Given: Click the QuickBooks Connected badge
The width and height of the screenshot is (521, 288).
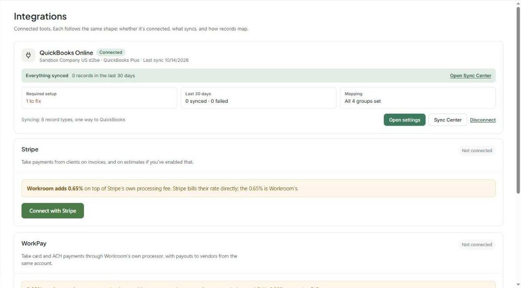Looking at the screenshot, I should click(111, 52).
